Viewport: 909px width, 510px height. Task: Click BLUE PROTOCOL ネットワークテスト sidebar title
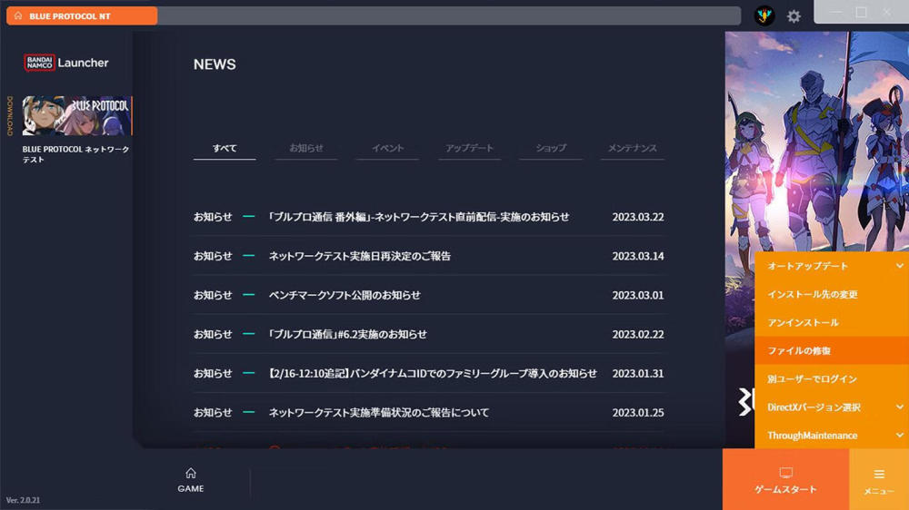[x=76, y=154]
